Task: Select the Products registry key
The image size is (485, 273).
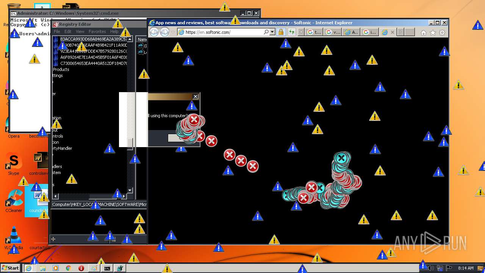Action: 61,69
